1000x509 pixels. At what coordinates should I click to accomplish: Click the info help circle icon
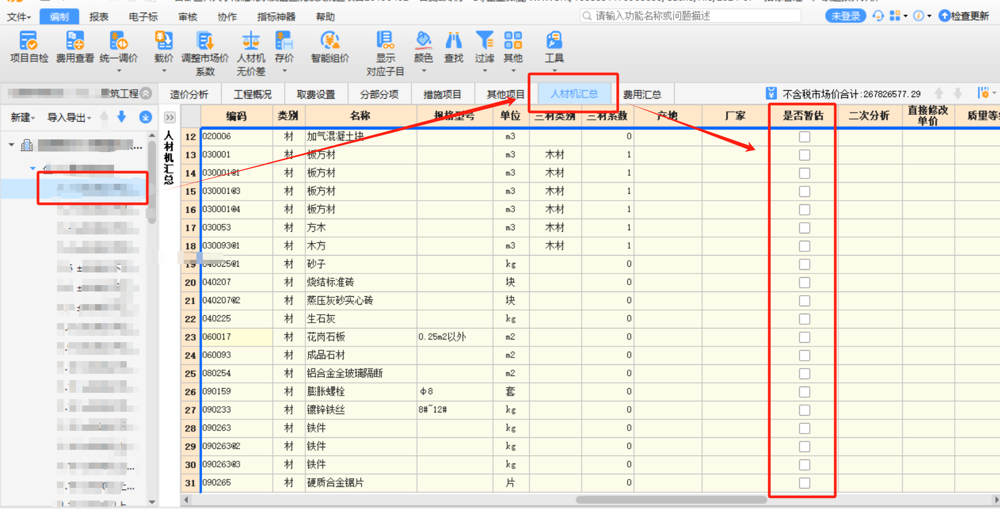click(x=919, y=16)
